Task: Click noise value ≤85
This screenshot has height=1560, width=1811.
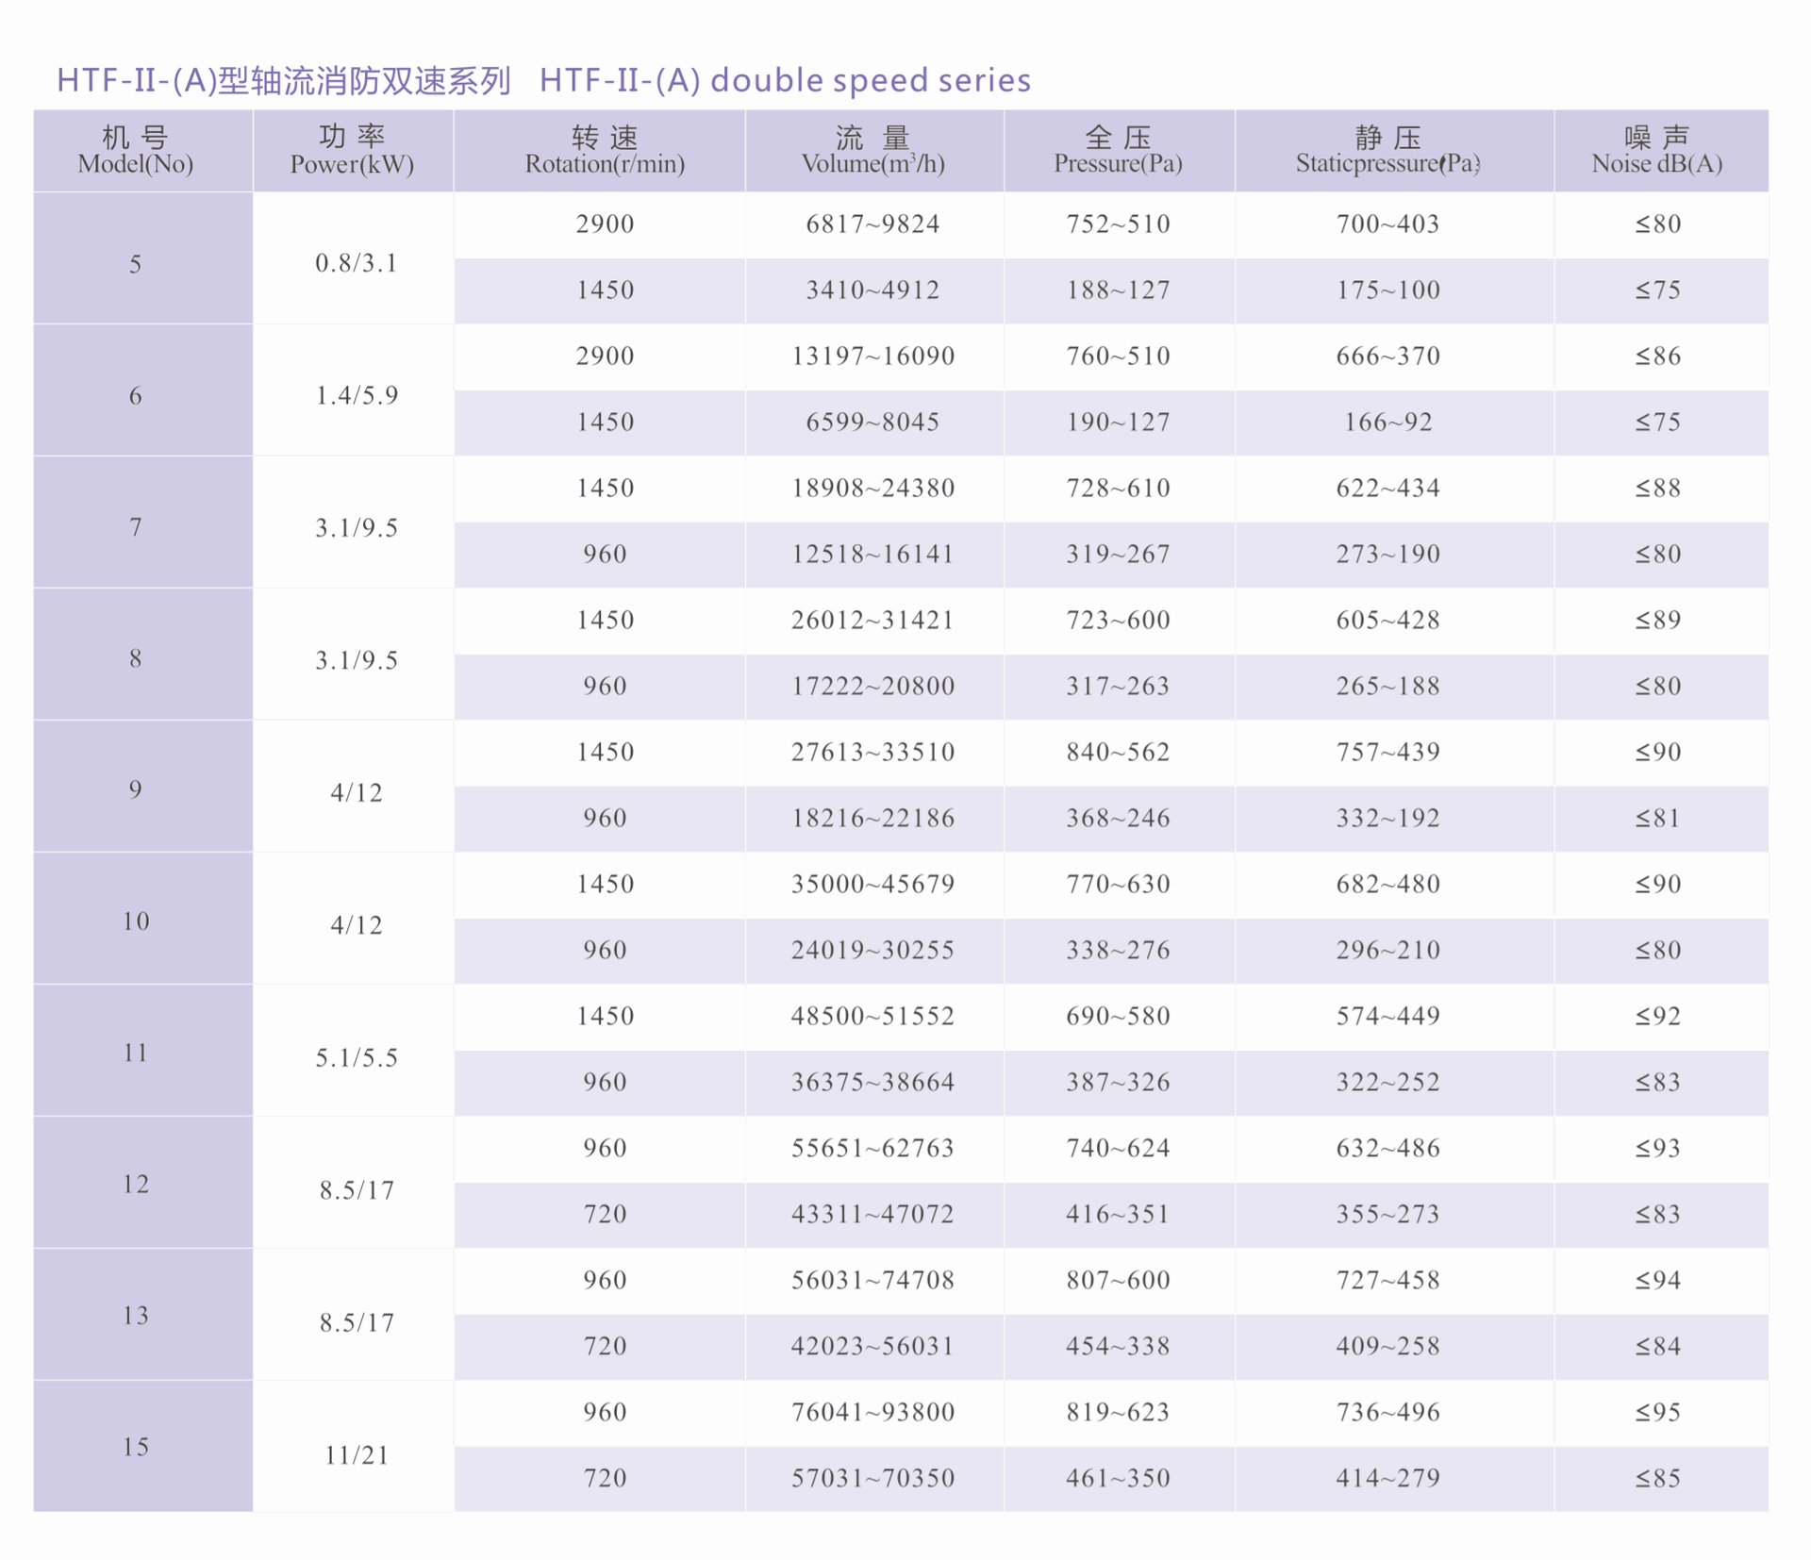Action: [x=1658, y=1479]
